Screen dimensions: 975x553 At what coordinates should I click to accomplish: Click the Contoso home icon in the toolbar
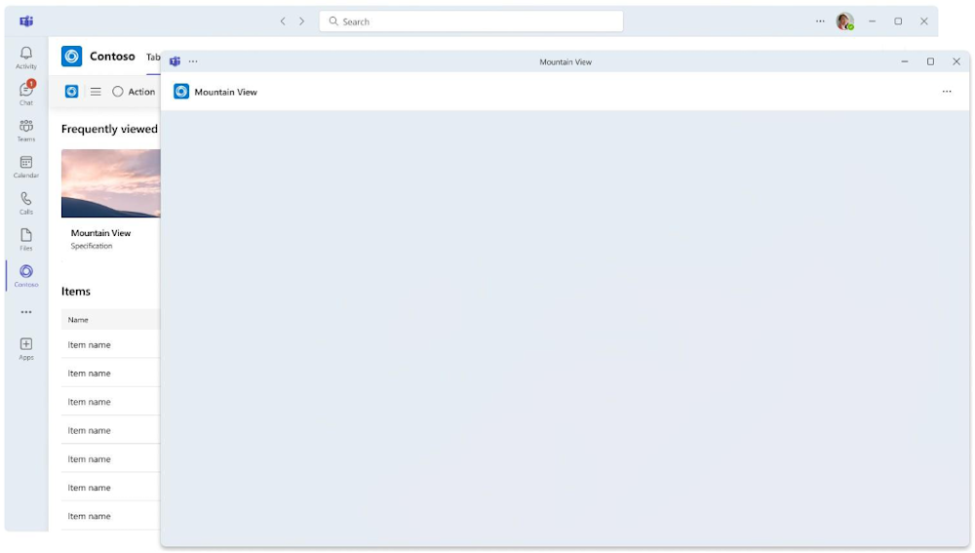[71, 92]
